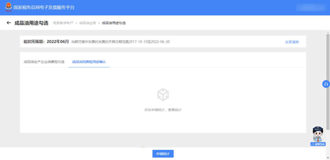This screenshot has width=330, height=160.
Task: Click the blurred user account area
Action: click(x=311, y=7)
